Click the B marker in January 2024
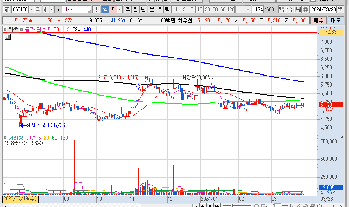The width and height of the screenshot is (349, 207). 225,106
